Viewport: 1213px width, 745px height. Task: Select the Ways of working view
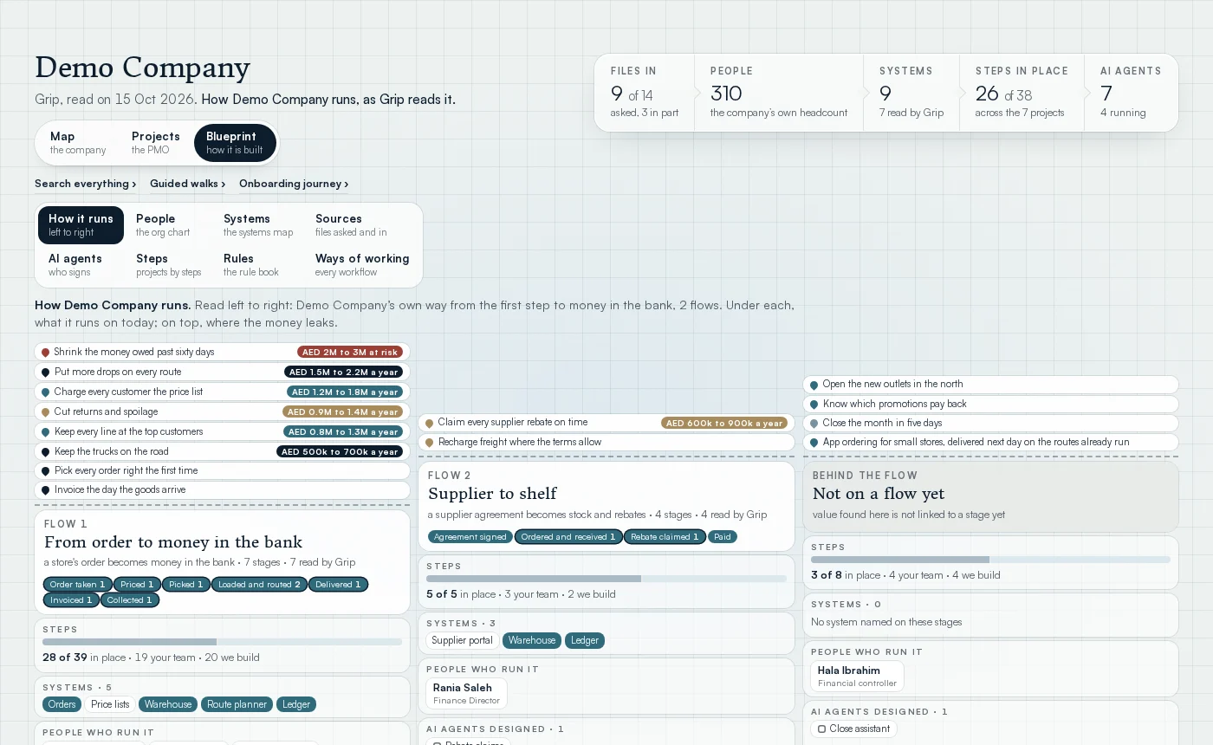[362, 265]
